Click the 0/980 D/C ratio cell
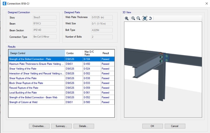 (x=92, y=102)
